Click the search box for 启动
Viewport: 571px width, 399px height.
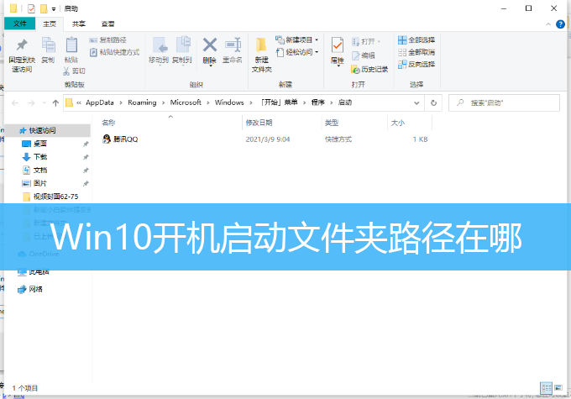(504, 102)
